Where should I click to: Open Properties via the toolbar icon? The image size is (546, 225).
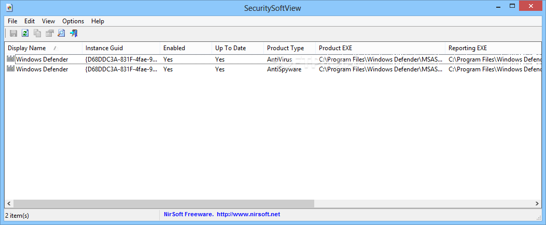(x=49, y=33)
